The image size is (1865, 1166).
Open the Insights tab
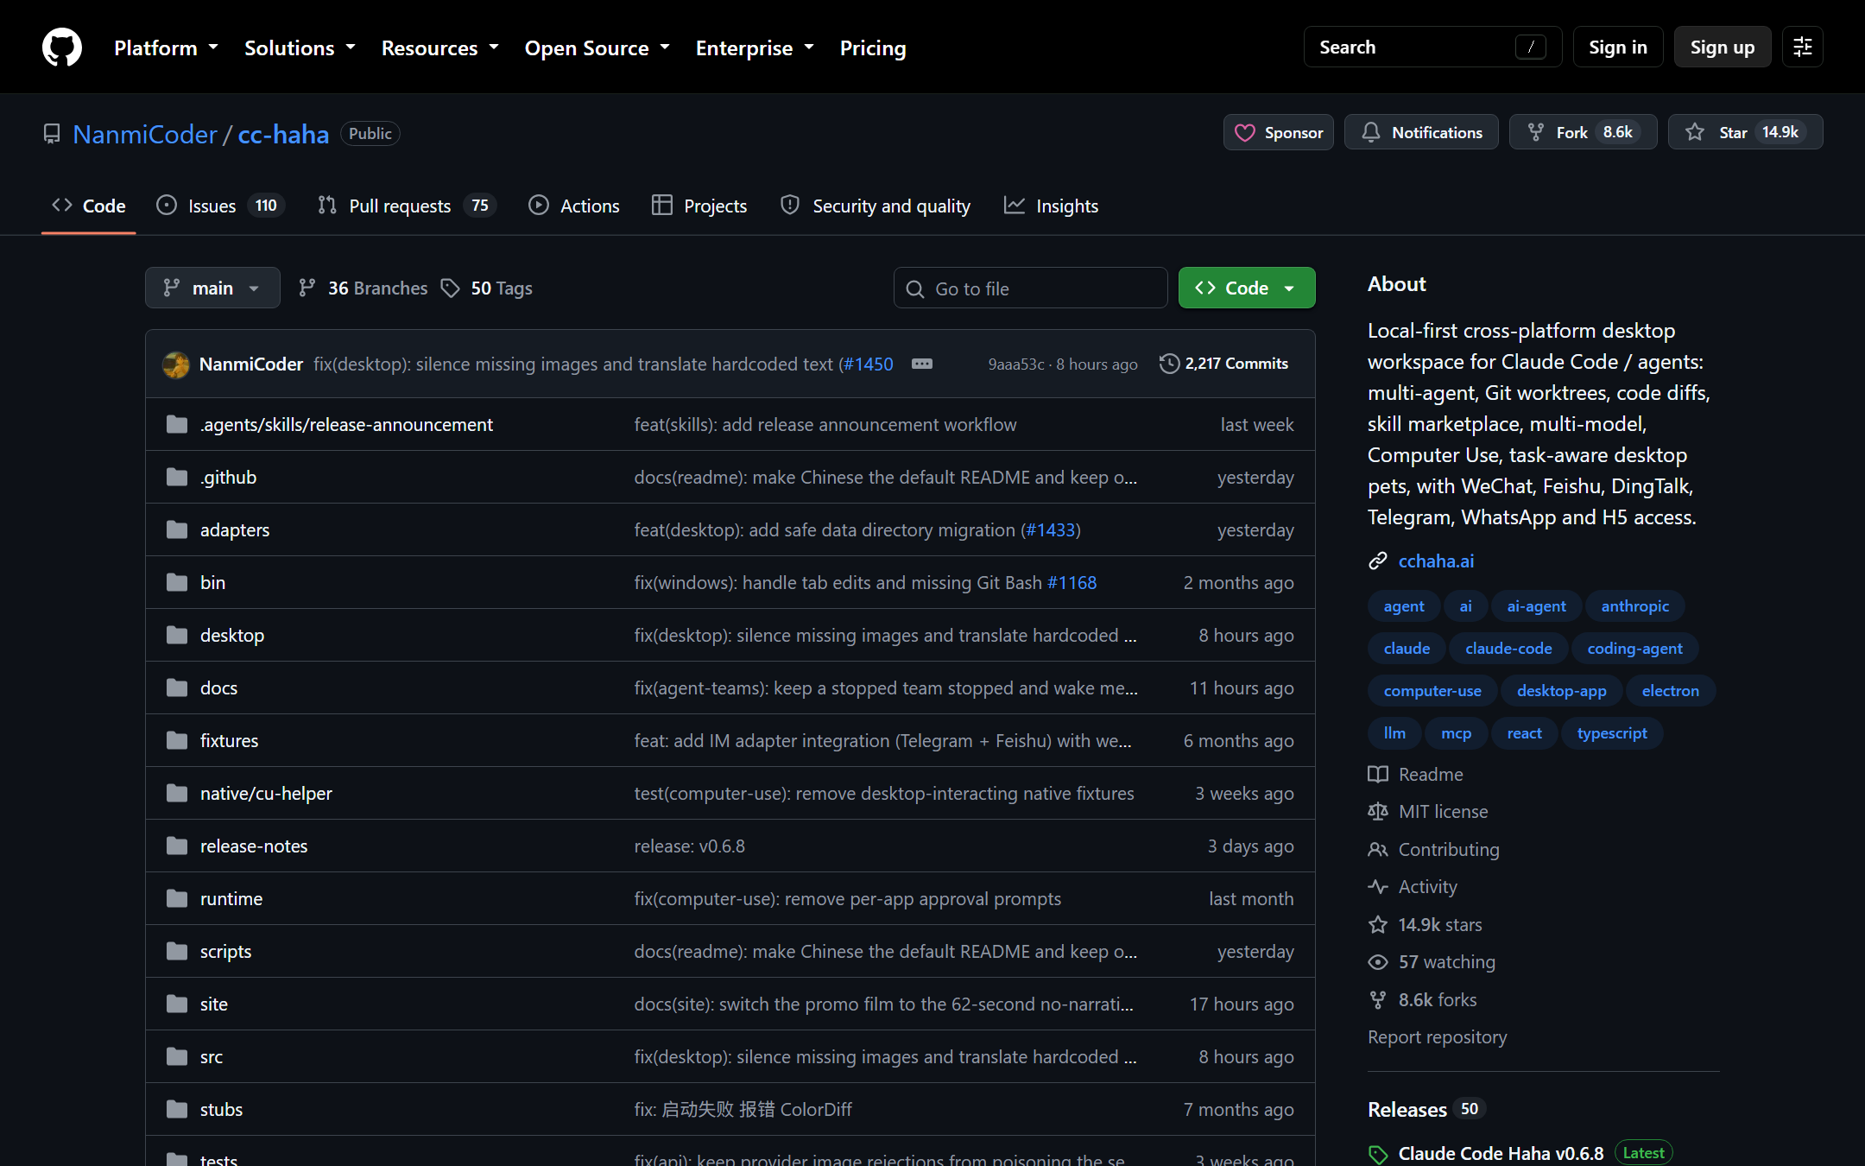[1051, 206]
